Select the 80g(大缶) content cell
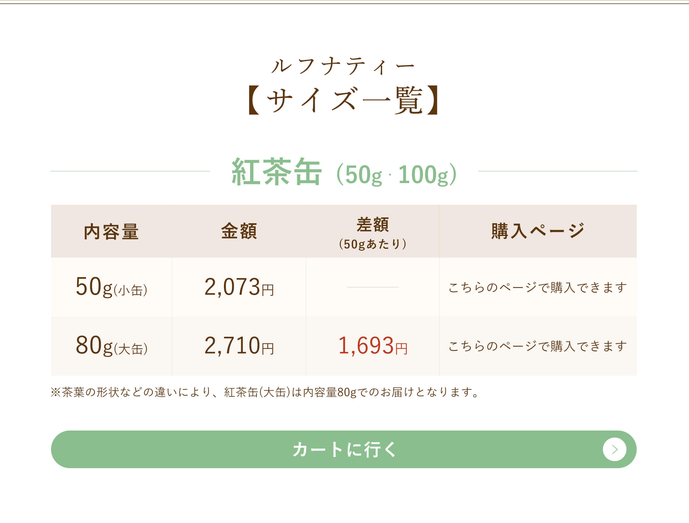This screenshot has width=689, height=523. pyautogui.click(x=111, y=346)
